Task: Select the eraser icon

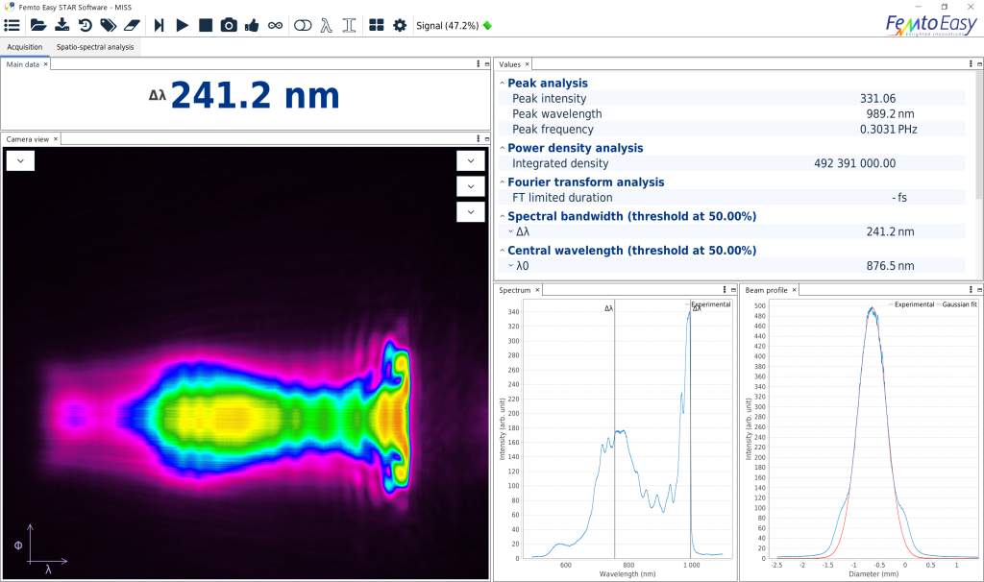Action: [x=133, y=25]
